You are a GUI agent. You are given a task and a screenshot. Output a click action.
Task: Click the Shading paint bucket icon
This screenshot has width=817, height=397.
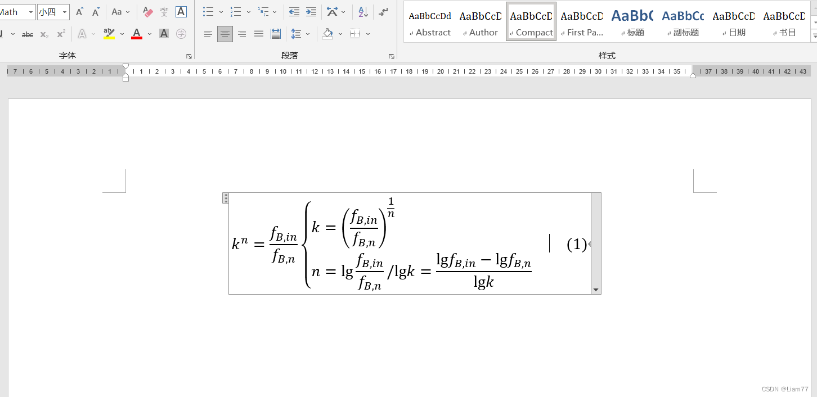point(327,34)
